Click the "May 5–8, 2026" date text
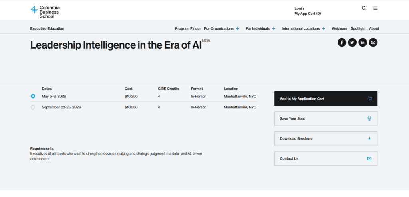409x197 pixels. point(54,96)
